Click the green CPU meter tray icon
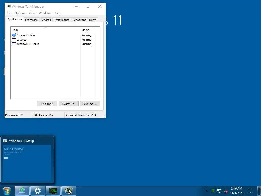Image resolution: width=261 pixels, height=196 pixels. tap(213, 191)
